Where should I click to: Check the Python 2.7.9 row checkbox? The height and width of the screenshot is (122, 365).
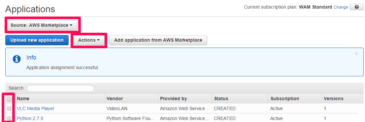[9, 118]
